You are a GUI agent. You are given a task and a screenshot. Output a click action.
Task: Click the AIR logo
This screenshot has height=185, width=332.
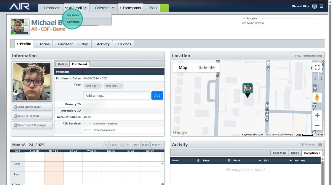tap(19, 6)
